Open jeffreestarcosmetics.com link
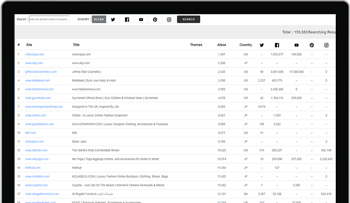Screen dimensions: 350x203 [x=41, y=72]
